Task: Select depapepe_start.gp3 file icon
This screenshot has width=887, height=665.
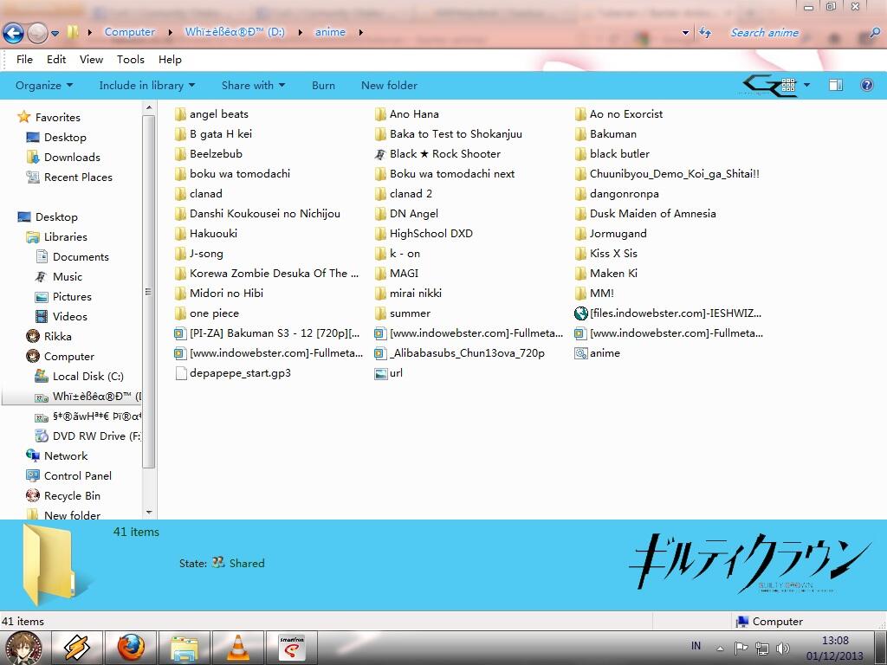Action: tap(180, 373)
